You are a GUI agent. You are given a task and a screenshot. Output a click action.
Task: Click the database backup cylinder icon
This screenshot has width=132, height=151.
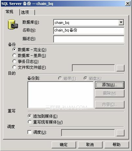[x=13, y=25]
